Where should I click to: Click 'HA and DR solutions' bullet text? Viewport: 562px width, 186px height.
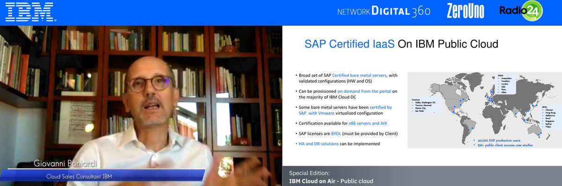tap(318, 144)
